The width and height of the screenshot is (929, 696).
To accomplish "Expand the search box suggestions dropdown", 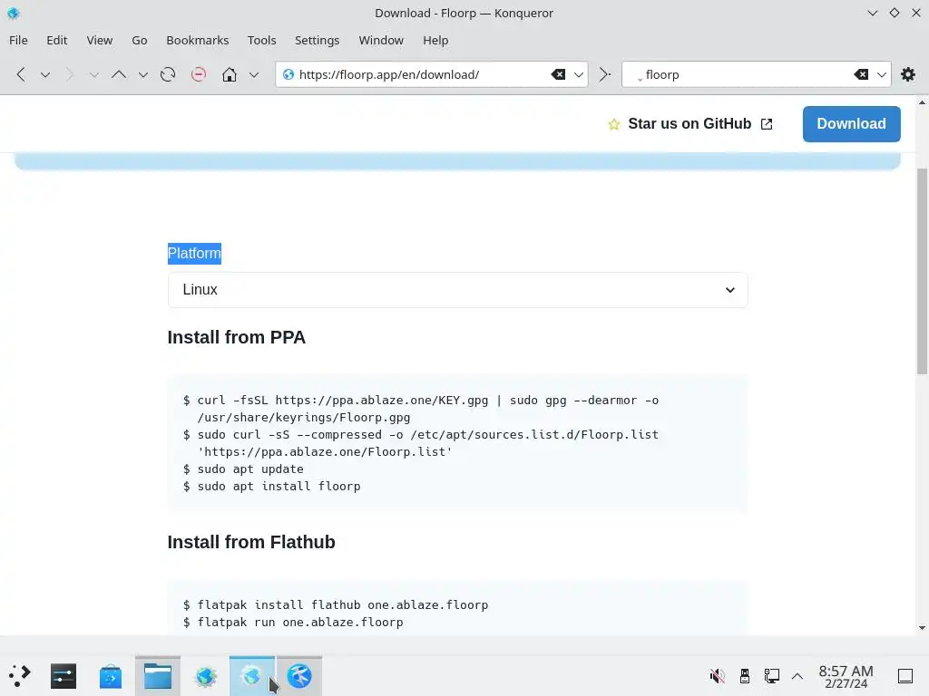I will click(x=882, y=74).
